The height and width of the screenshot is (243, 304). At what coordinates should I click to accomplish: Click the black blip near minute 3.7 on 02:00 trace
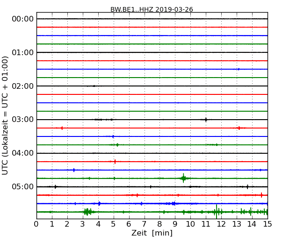(x=94, y=86)
